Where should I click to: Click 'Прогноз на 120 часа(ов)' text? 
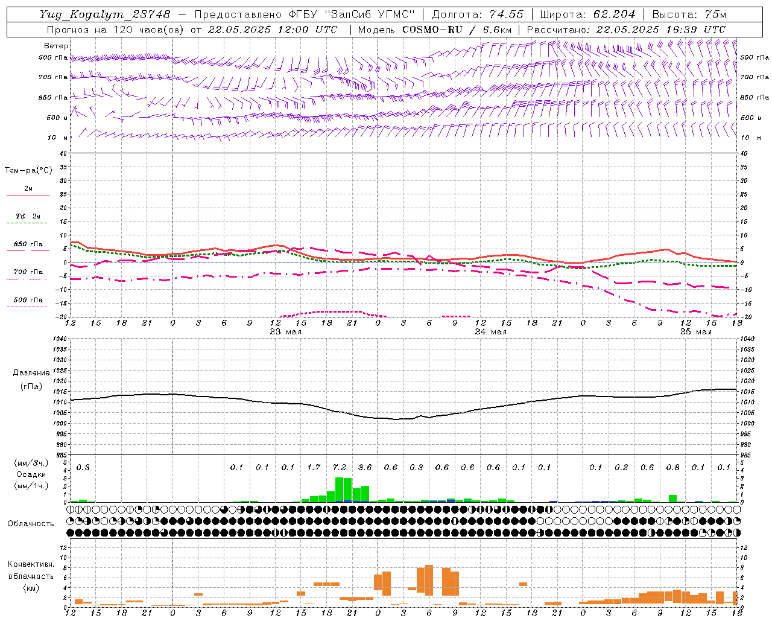click(115, 30)
